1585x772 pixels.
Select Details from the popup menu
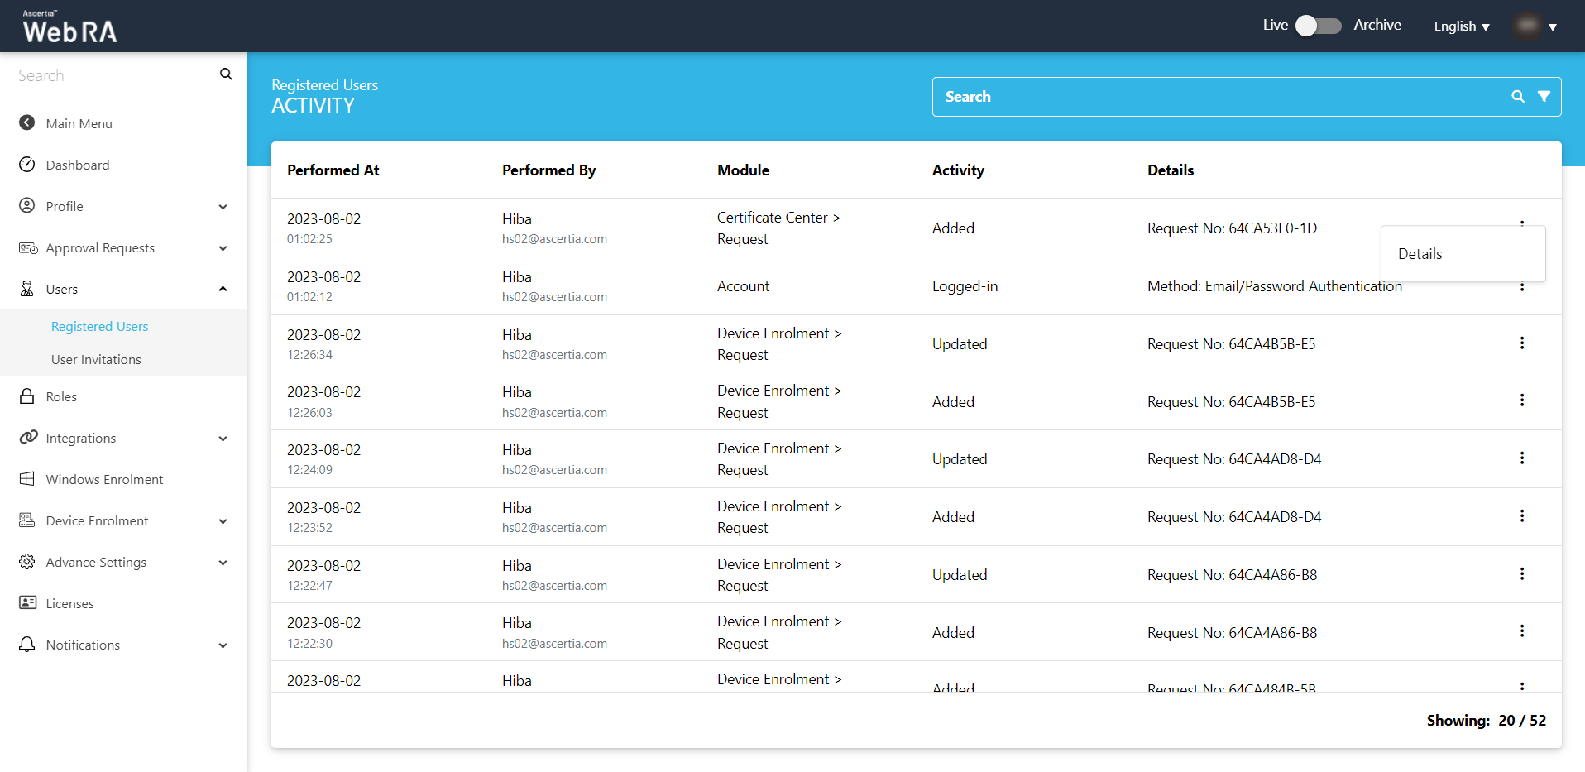tap(1420, 254)
